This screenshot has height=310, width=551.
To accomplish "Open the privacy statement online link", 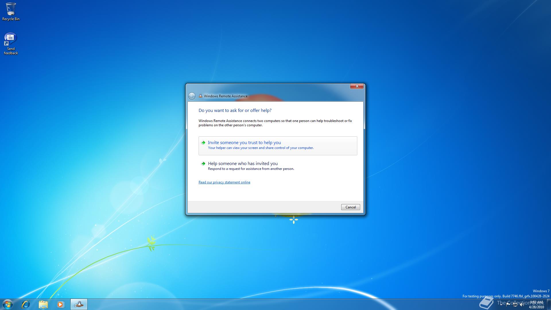I will coord(224,182).
